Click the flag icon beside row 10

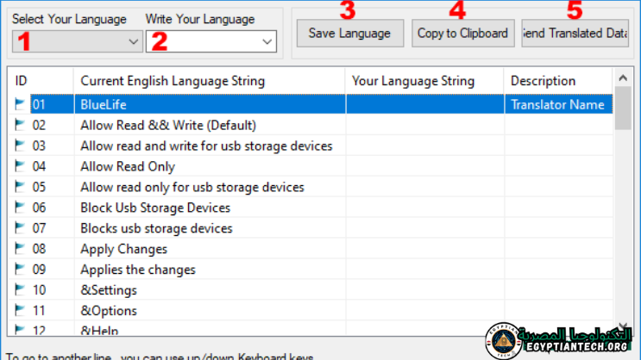click(21, 290)
